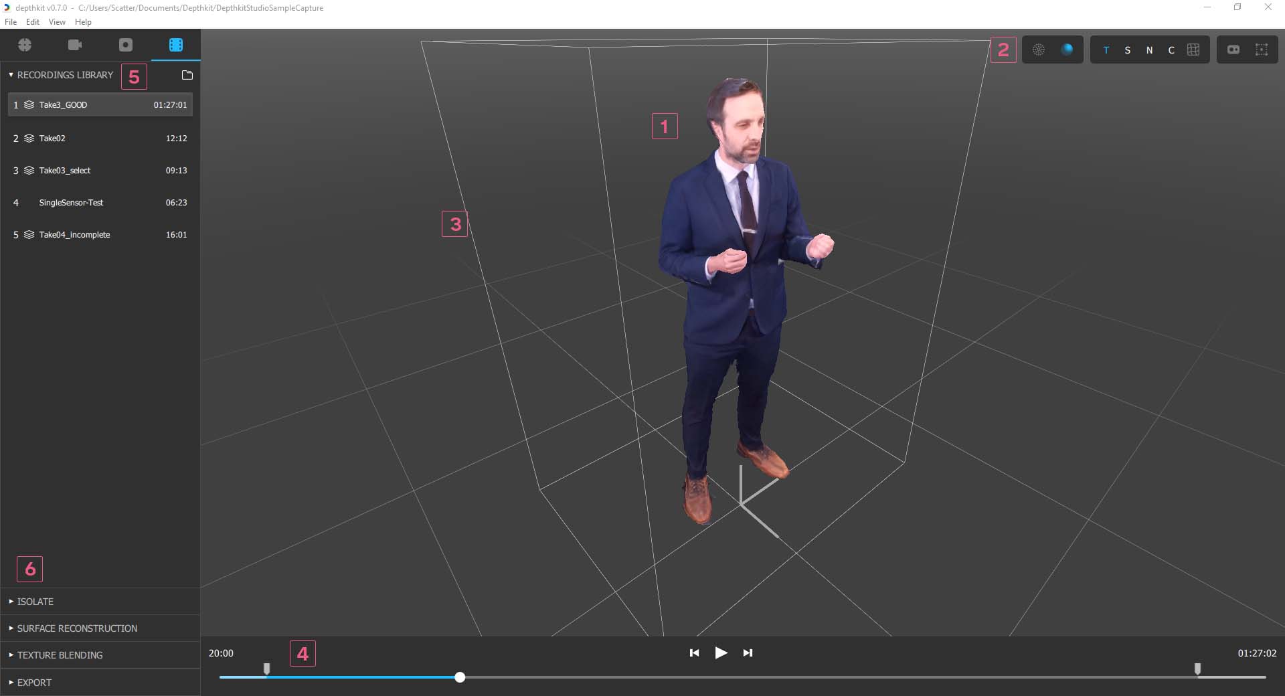Open the calibration crosshair tab
The height and width of the screenshot is (696, 1285).
[x=25, y=45]
